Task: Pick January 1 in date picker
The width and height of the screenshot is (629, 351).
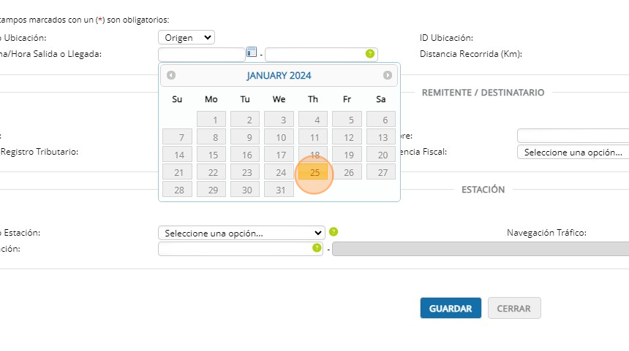Action: tap(212, 120)
